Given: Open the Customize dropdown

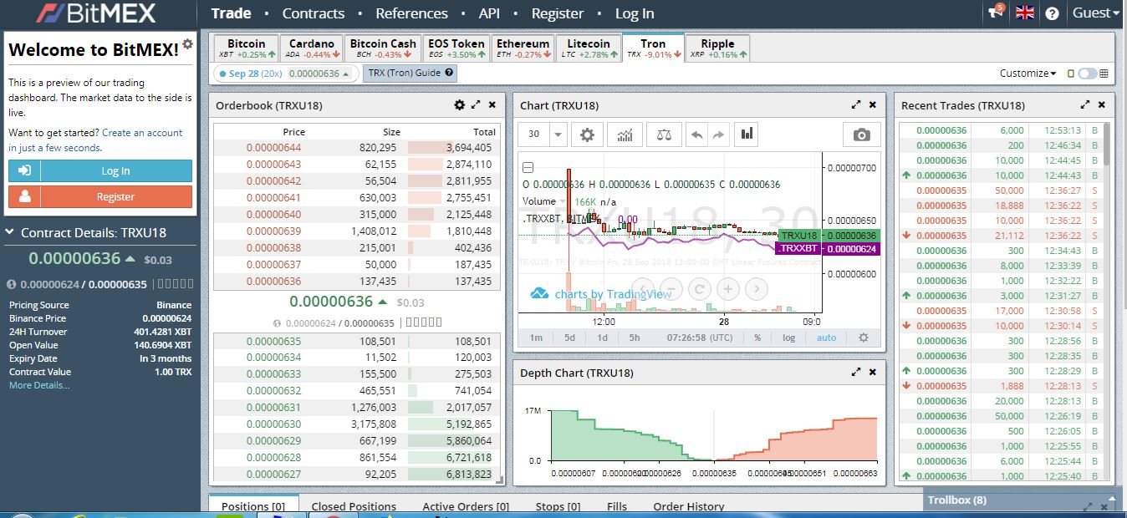Looking at the screenshot, I should coord(1028,74).
